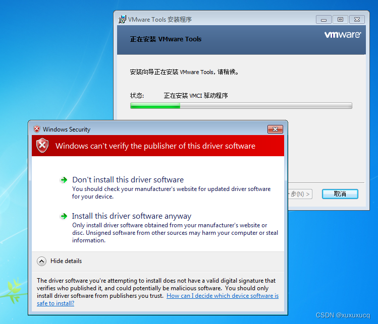Image resolution: width=378 pixels, height=324 pixels.
Task: Click the green arrow beside Don't install option
Action: [64, 180]
